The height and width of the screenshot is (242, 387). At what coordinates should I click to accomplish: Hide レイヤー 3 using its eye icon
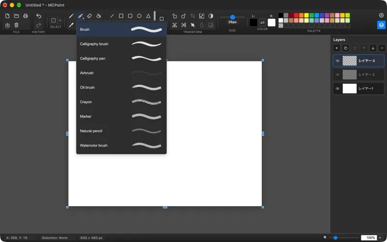point(337,61)
